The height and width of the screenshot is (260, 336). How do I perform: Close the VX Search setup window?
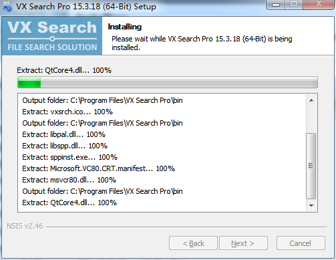319,5
